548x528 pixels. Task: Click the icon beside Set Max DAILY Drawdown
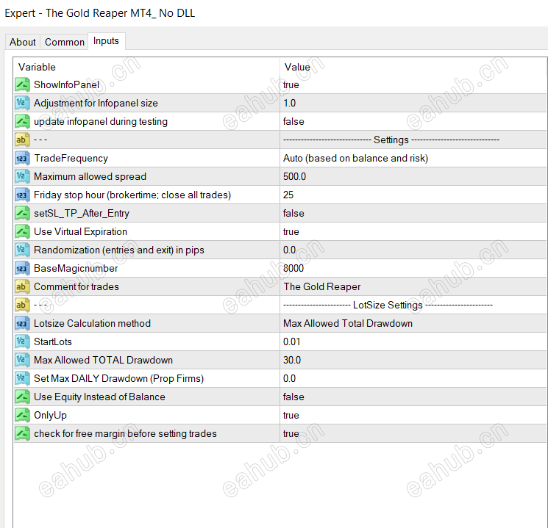click(x=22, y=379)
